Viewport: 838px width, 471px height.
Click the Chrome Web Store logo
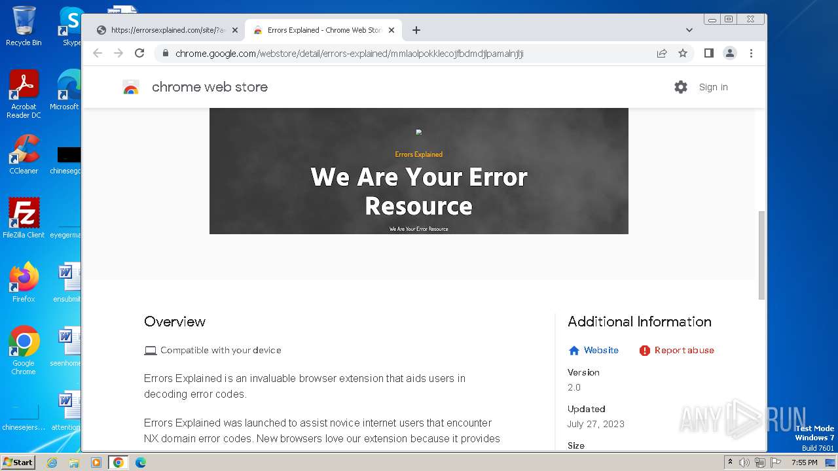131,88
